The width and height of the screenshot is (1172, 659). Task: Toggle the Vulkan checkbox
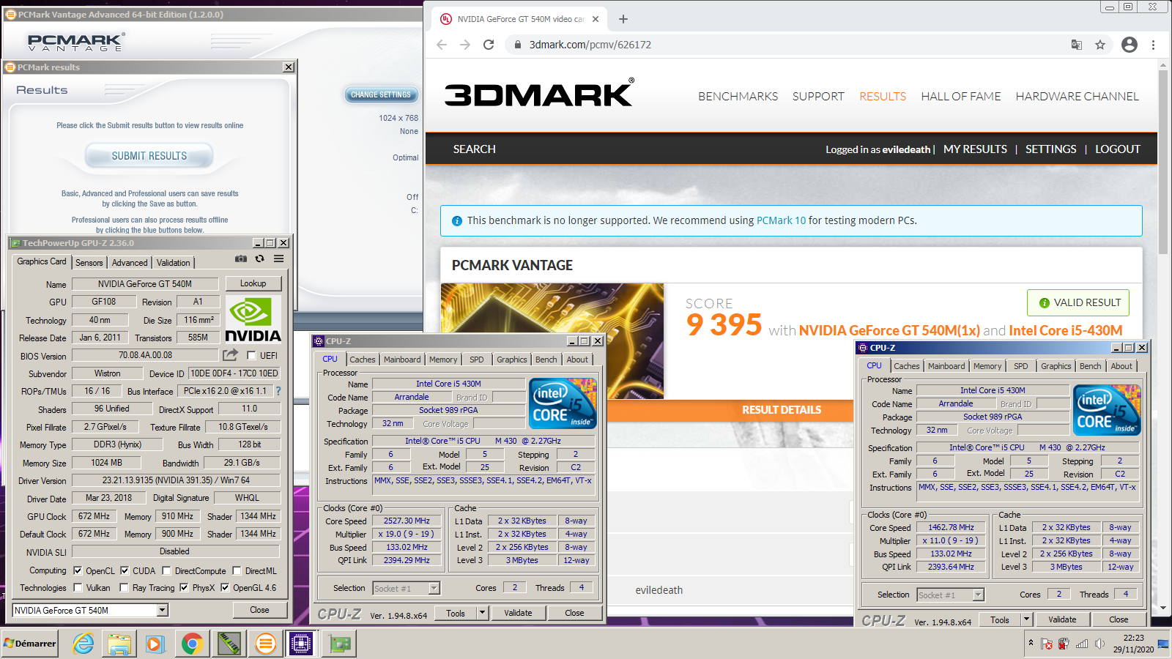tap(78, 587)
